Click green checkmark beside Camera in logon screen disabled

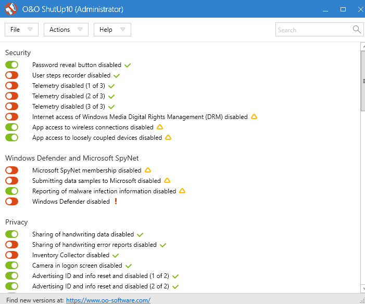(x=129, y=266)
